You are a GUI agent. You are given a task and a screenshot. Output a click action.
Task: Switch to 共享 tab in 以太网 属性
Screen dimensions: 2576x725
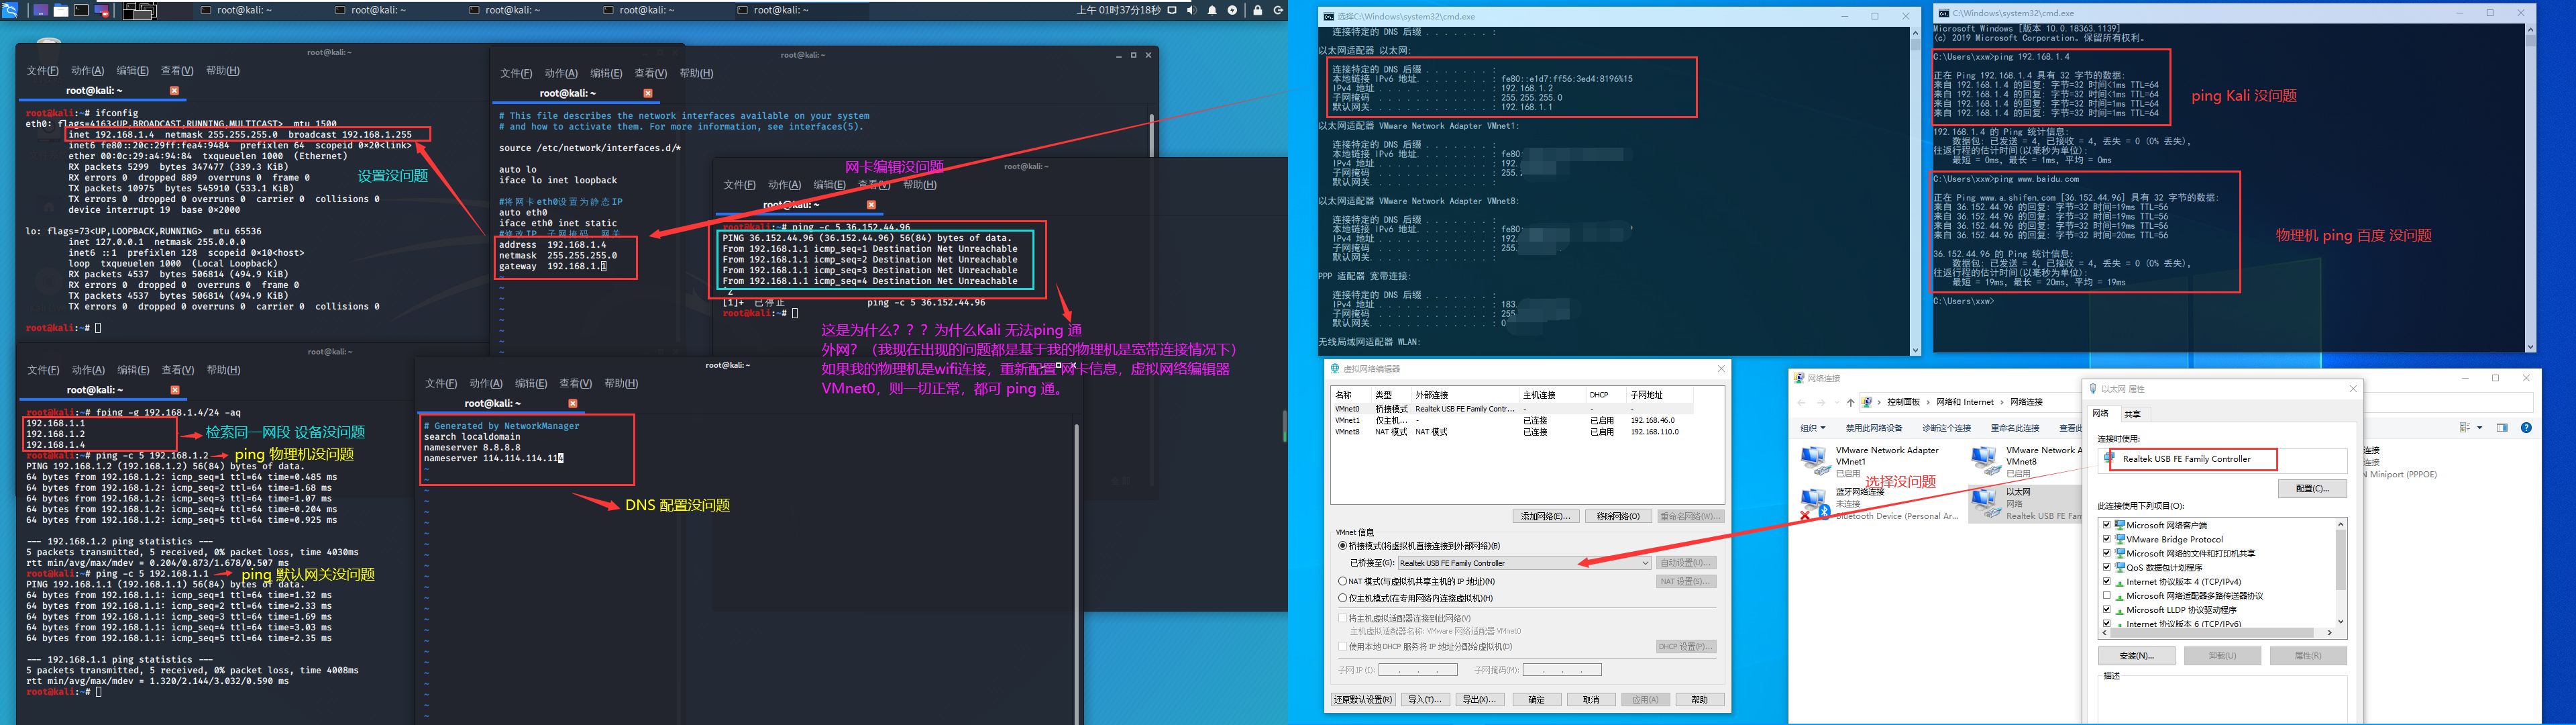[2133, 415]
